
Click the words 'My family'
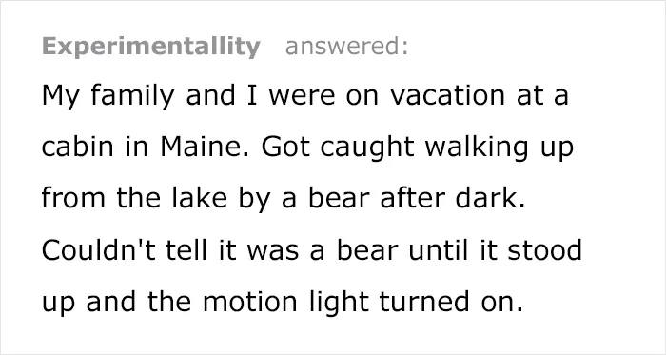(x=108, y=96)
